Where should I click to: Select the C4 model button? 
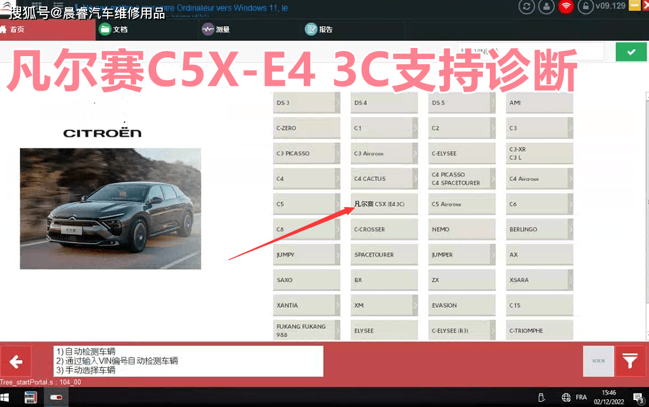pos(307,179)
